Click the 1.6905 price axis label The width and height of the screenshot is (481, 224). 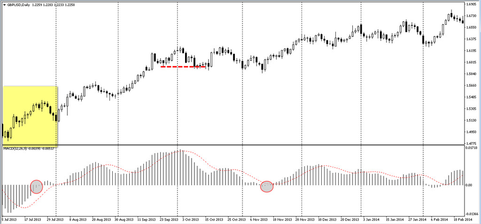coord(472,5)
